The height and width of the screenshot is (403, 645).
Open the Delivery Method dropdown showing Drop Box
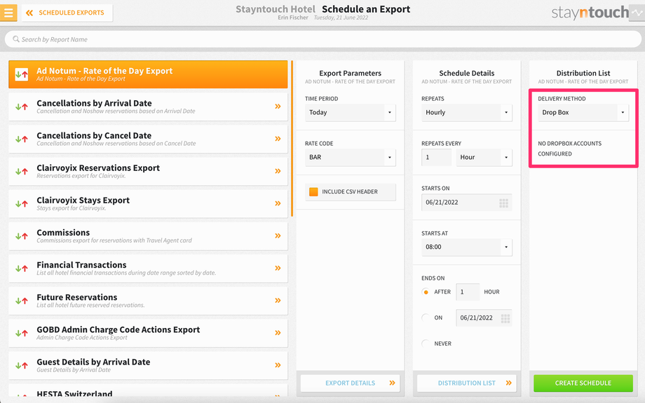pos(583,112)
